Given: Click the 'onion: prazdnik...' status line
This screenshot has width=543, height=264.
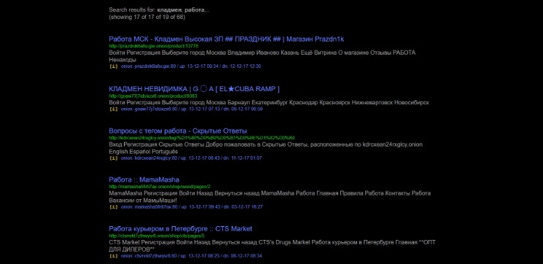Looking at the screenshot, I should tap(191, 66).
